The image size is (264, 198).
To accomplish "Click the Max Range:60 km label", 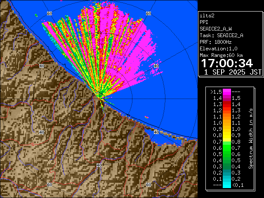I will (x=221, y=55).
